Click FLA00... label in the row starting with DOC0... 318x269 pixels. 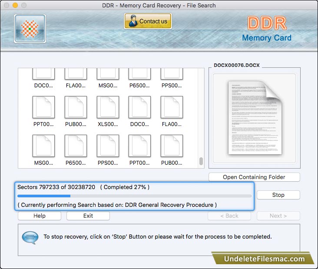pyautogui.click(x=76, y=86)
